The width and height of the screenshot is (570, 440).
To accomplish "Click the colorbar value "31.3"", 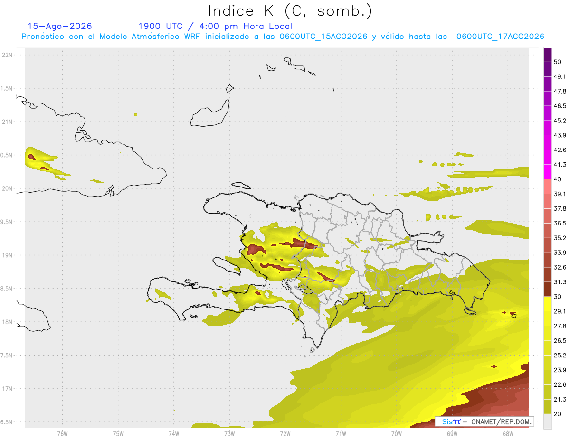I will point(560,282).
